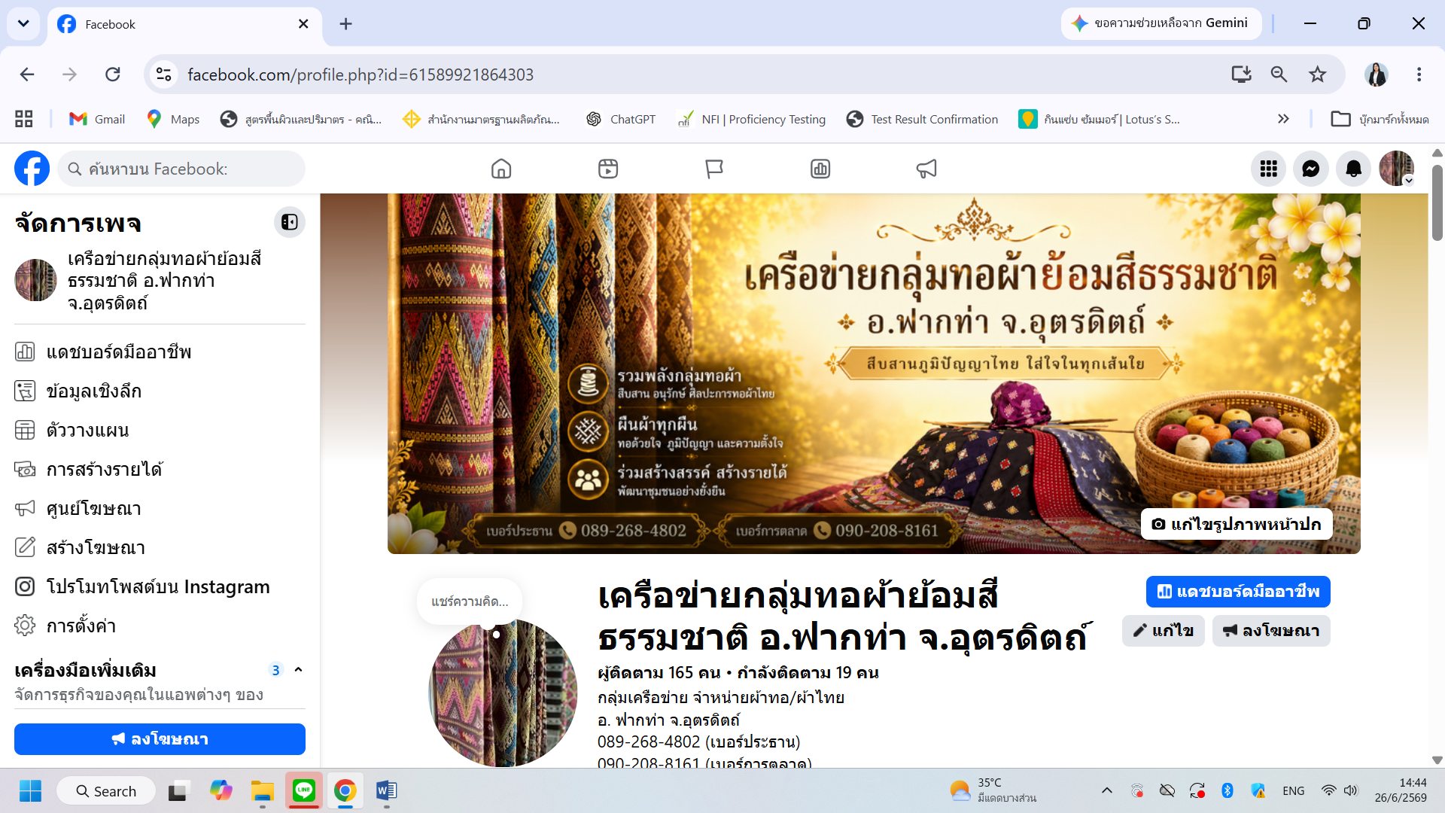Image resolution: width=1445 pixels, height=813 pixels.
Task: Click the page vertical scrollbar
Action: click(x=1437, y=203)
